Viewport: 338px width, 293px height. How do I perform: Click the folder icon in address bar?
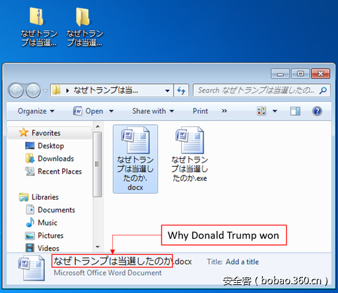pyautogui.click(x=56, y=90)
